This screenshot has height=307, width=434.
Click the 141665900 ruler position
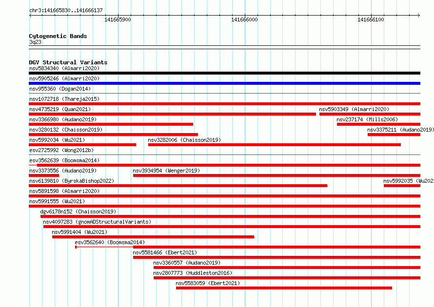pyautogui.click(x=118, y=19)
